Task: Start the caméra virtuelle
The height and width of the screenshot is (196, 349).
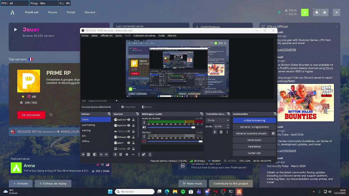Action: tap(251, 133)
